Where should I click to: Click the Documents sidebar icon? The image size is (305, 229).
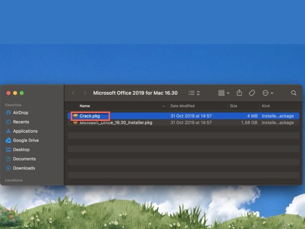[x=8, y=159]
